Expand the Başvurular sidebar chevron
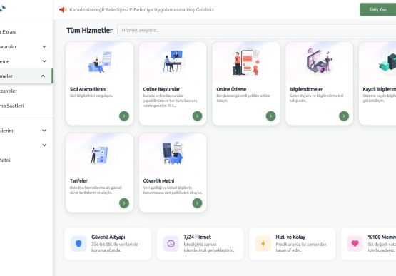 point(44,46)
